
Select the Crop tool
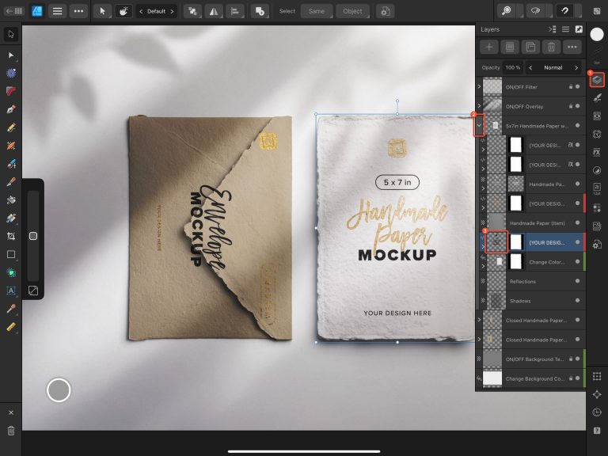pyautogui.click(x=11, y=236)
